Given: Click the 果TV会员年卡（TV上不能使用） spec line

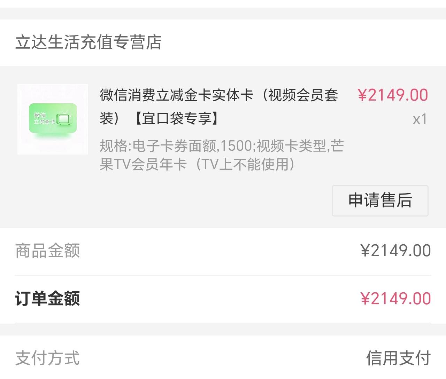Looking at the screenshot, I should point(197,164).
